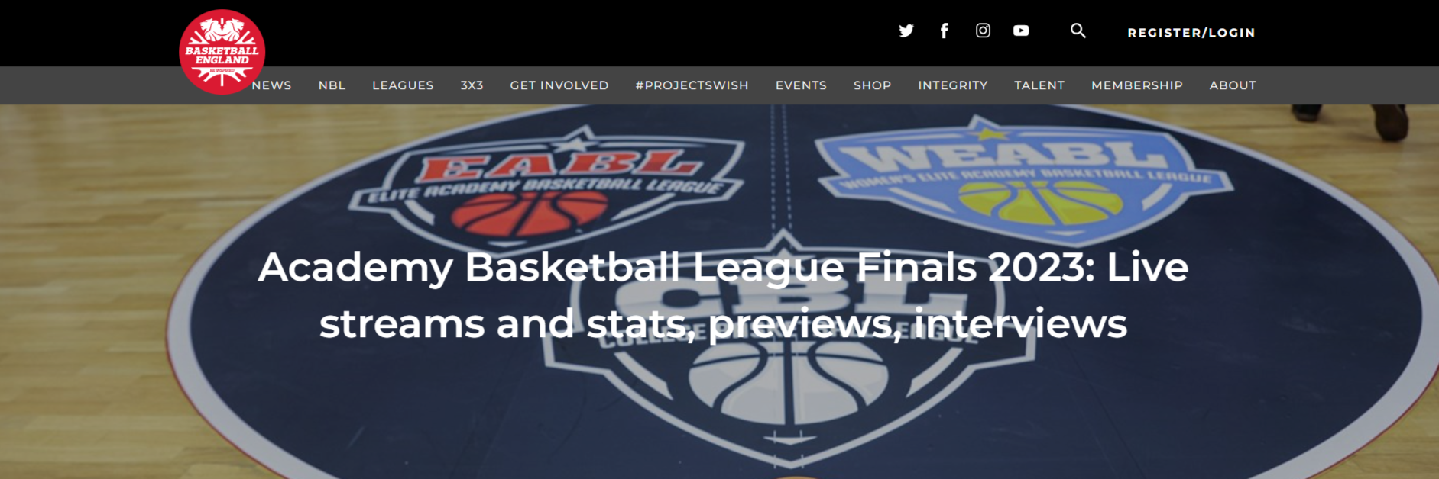This screenshot has height=479, width=1439.
Task: Expand the Membership menu
Action: (x=1137, y=85)
